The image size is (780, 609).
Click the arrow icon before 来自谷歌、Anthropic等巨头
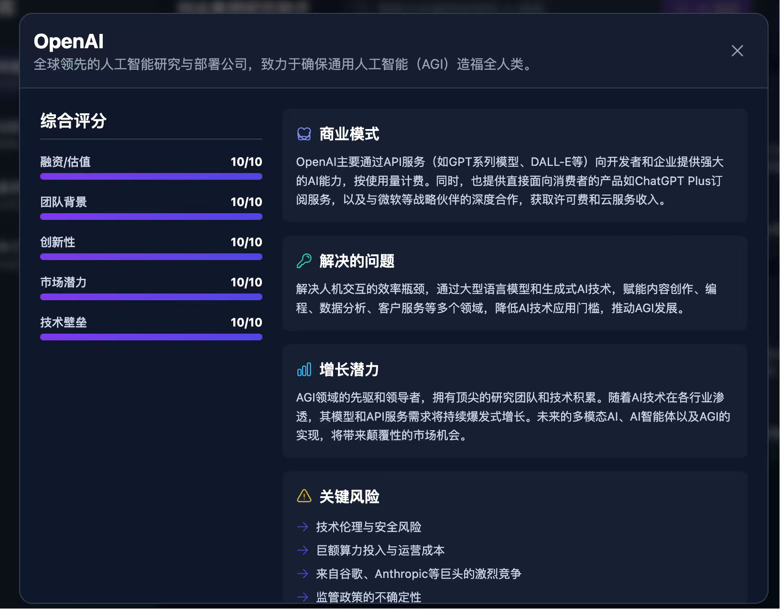click(x=303, y=574)
